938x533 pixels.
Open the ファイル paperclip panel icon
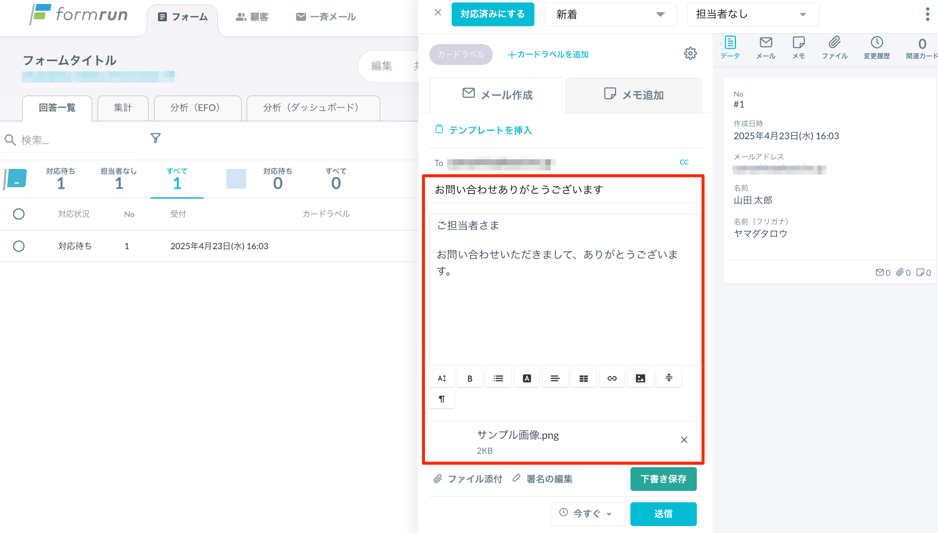(x=834, y=48)
